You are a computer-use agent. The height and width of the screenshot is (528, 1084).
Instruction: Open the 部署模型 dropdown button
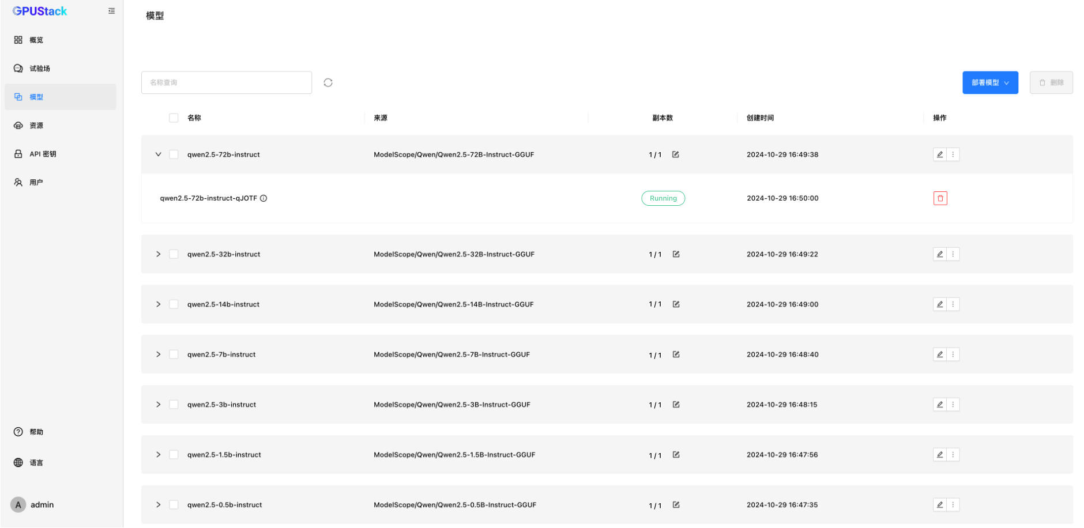pyautogui.click(x=990, y=82)
